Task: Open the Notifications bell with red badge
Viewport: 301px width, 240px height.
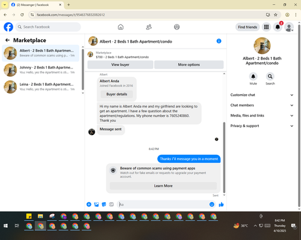Action: click(278, 27)
